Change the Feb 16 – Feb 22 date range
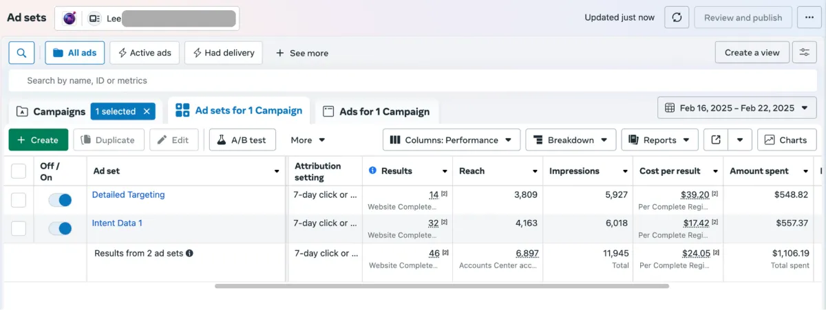826x310 pixels. (737, 108)
